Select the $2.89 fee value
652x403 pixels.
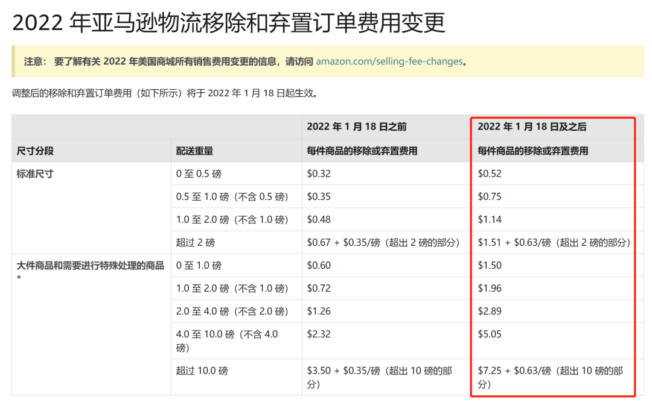490,311
